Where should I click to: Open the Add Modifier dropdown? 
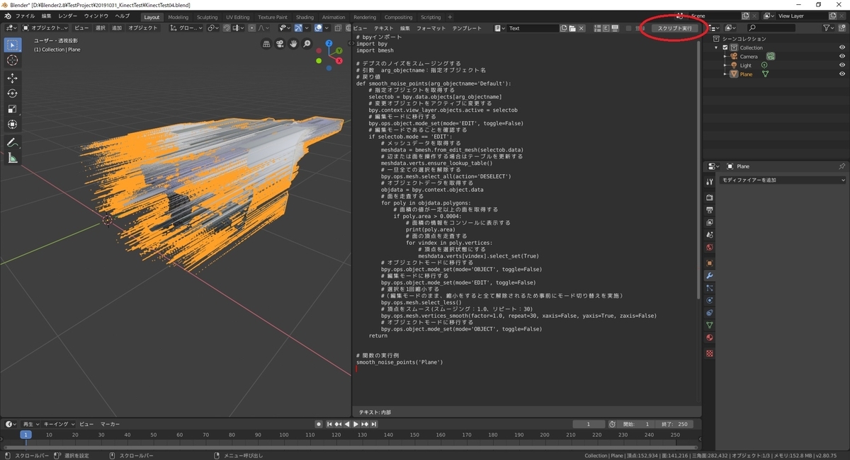783,180
